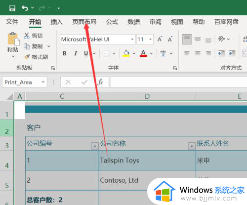This screenshot has height=205, width=247.
Task: Select column D header
Action: (x=147, y=96)
